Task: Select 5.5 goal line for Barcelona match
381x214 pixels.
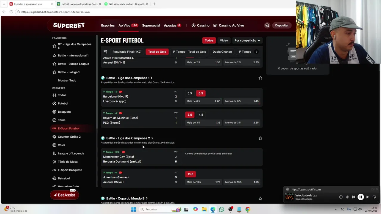Action: tap(190, 93)
